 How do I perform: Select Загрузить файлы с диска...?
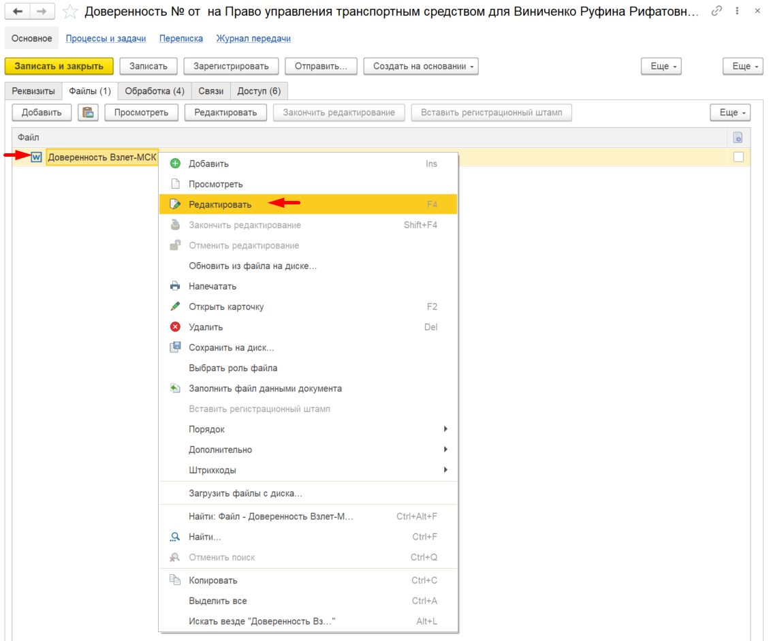[309, 493]
